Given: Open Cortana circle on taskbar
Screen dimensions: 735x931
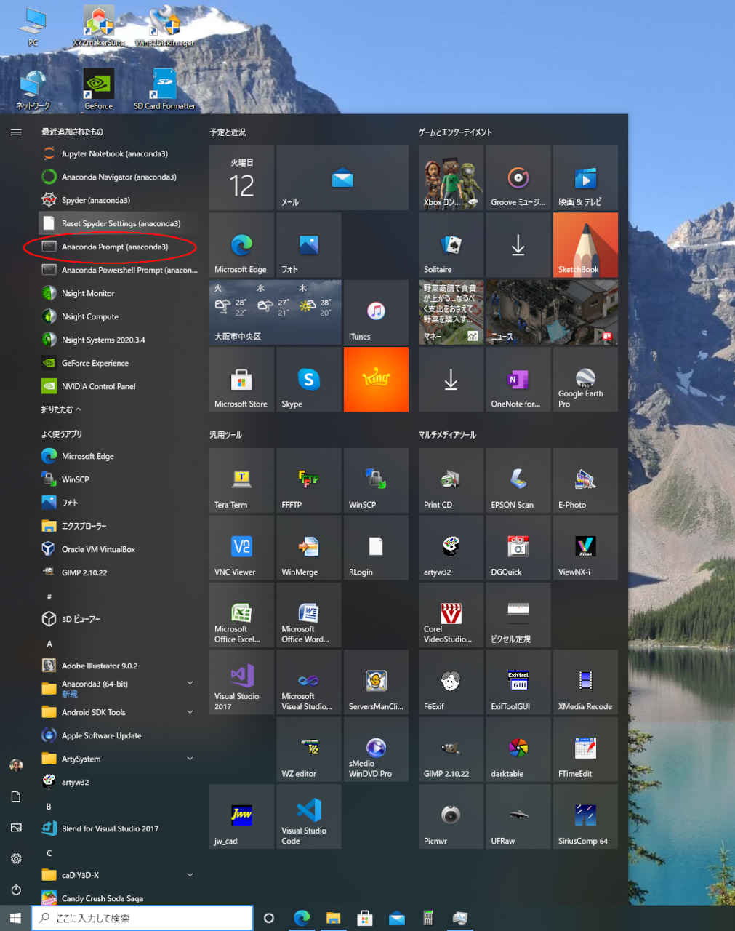Looking at the screenshot, I should [269, 918].
